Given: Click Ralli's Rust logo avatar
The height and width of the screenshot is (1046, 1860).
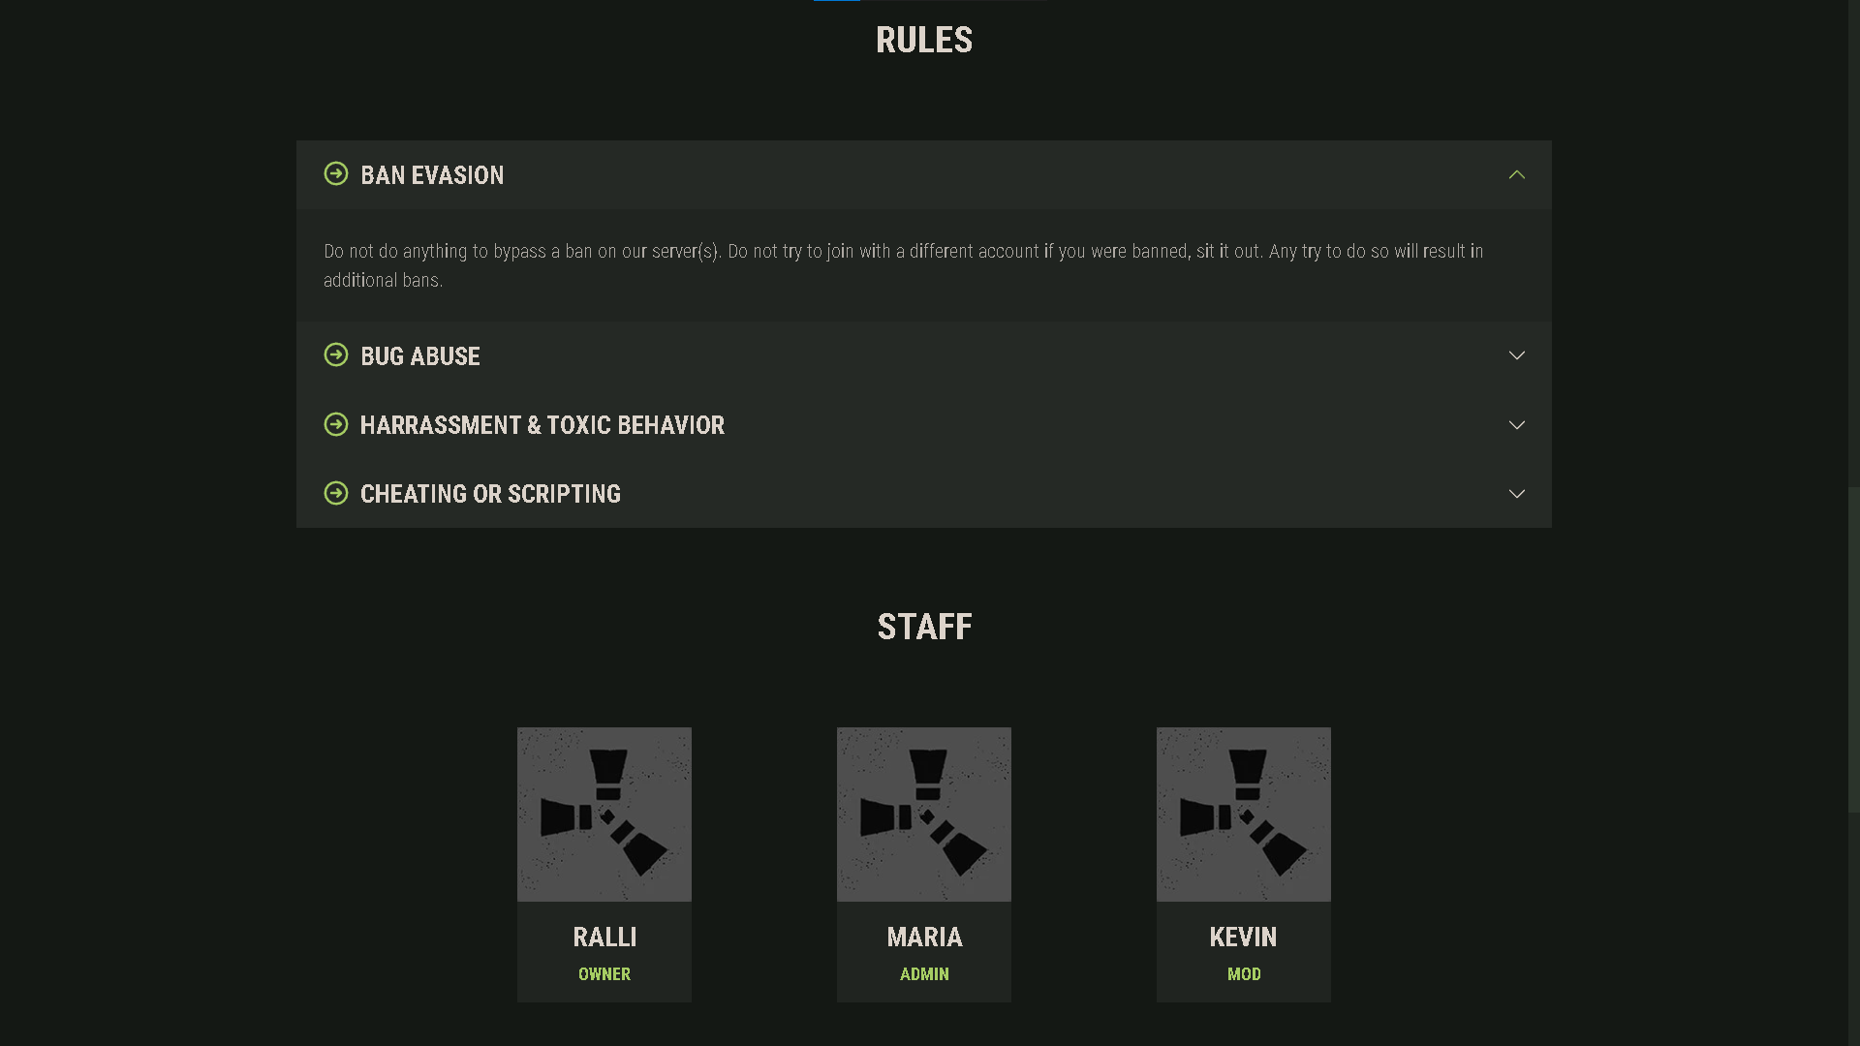Looking at the screenshot, I should click(604, 815).
